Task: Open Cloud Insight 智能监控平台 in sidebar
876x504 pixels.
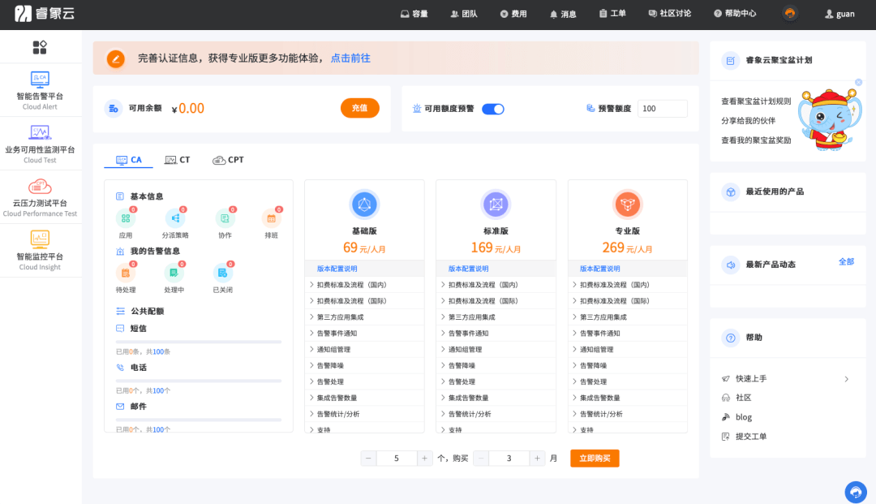Action: (x=40, y=250)
